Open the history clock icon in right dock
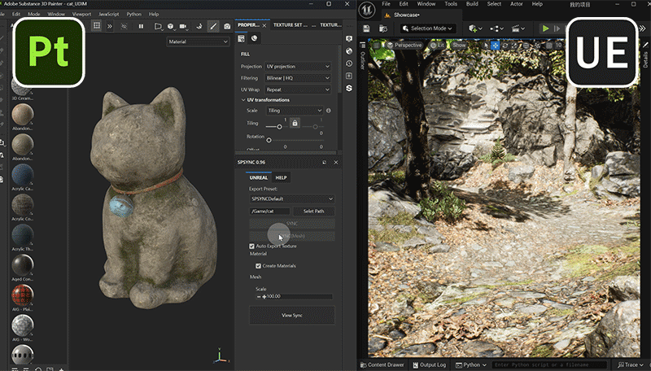The width and height of the screenshot is (651, 371). click(349, 63)
